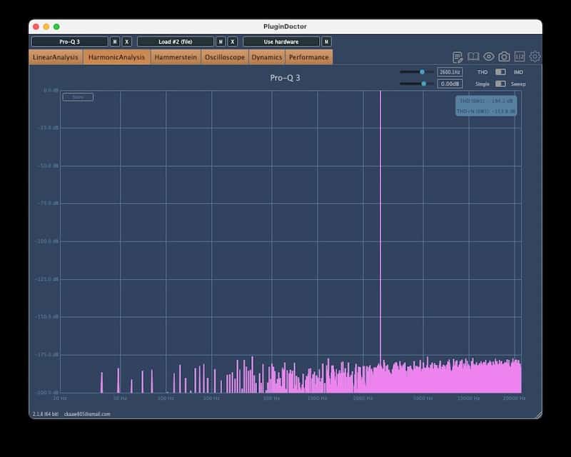This screenshot has width=571, height=457.
Task: Click the tall fundamental peak in the spectrum
Action: (380, 226)
